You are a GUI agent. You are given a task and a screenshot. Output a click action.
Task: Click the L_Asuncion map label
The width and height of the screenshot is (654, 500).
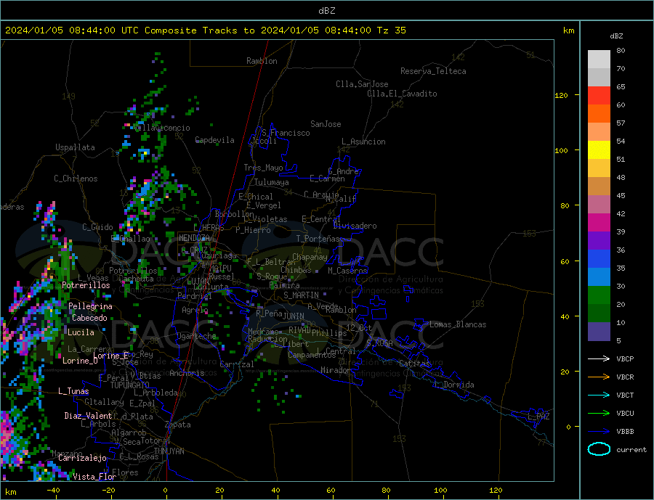pyautogui.click(x=364, y=142)
